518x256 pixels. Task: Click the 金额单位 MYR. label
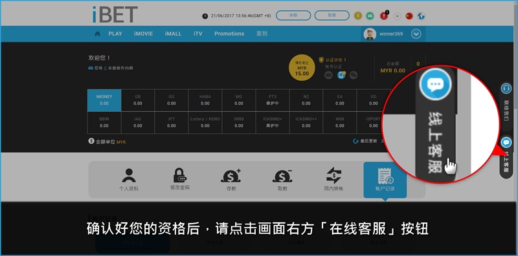tap(111, 142)
